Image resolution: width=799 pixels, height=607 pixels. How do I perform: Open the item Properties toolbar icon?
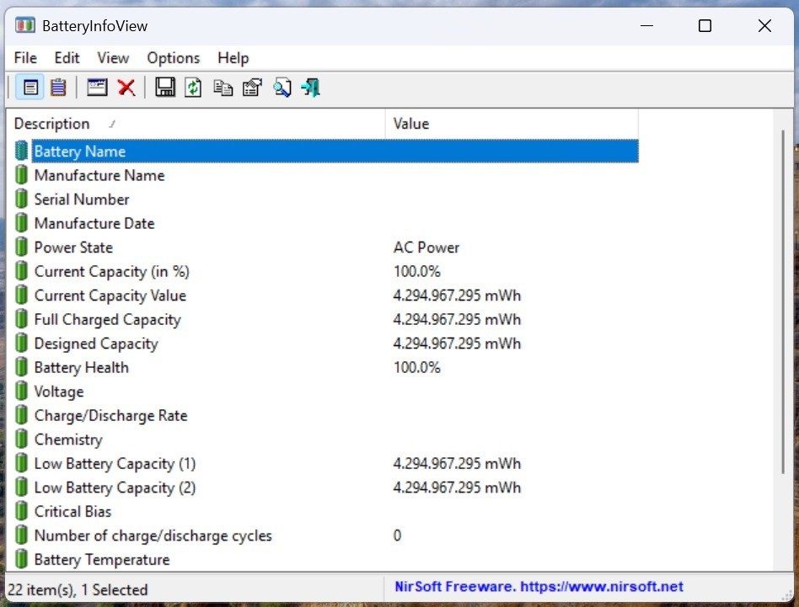click(252, 88)
